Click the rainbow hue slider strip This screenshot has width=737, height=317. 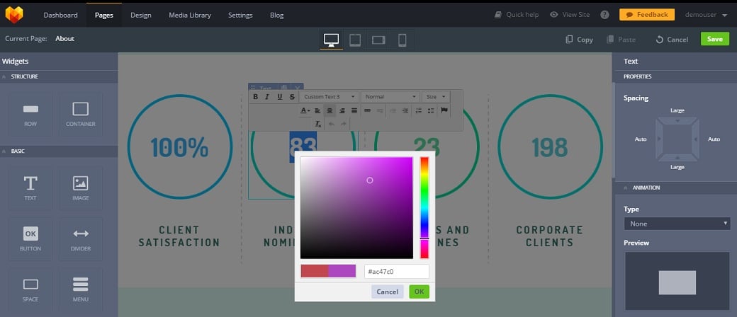[424, 207]
